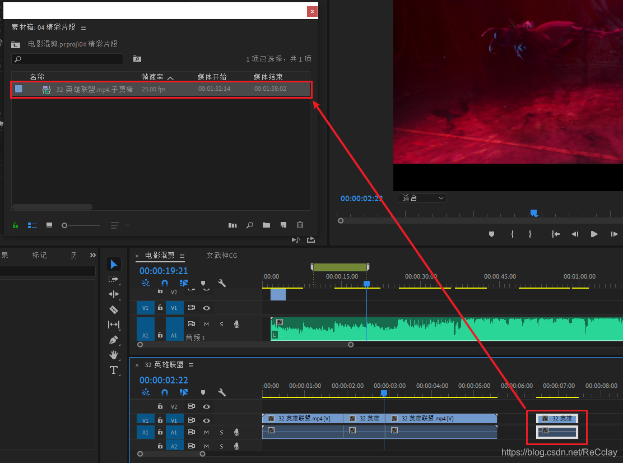Add marker in Program monitor
The height and width of the screenshot is (463, 623).
pyautogui.click(x=491, y=234)
